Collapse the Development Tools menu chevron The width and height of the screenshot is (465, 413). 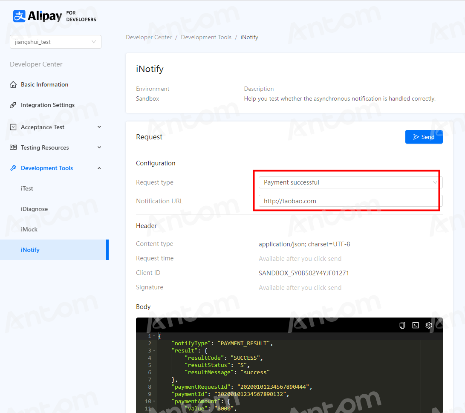click(99, 168)
